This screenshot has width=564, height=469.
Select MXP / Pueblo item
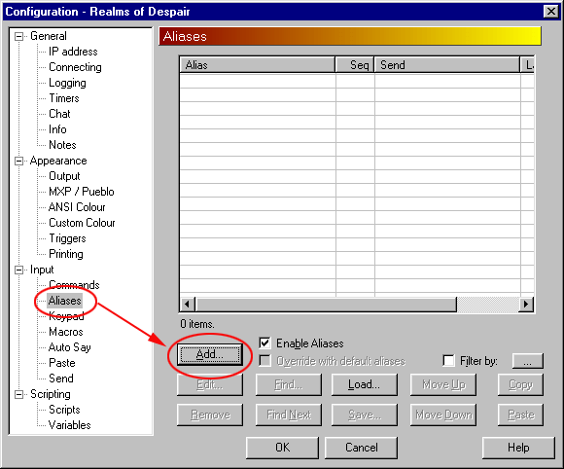click(x=82, y=192)
